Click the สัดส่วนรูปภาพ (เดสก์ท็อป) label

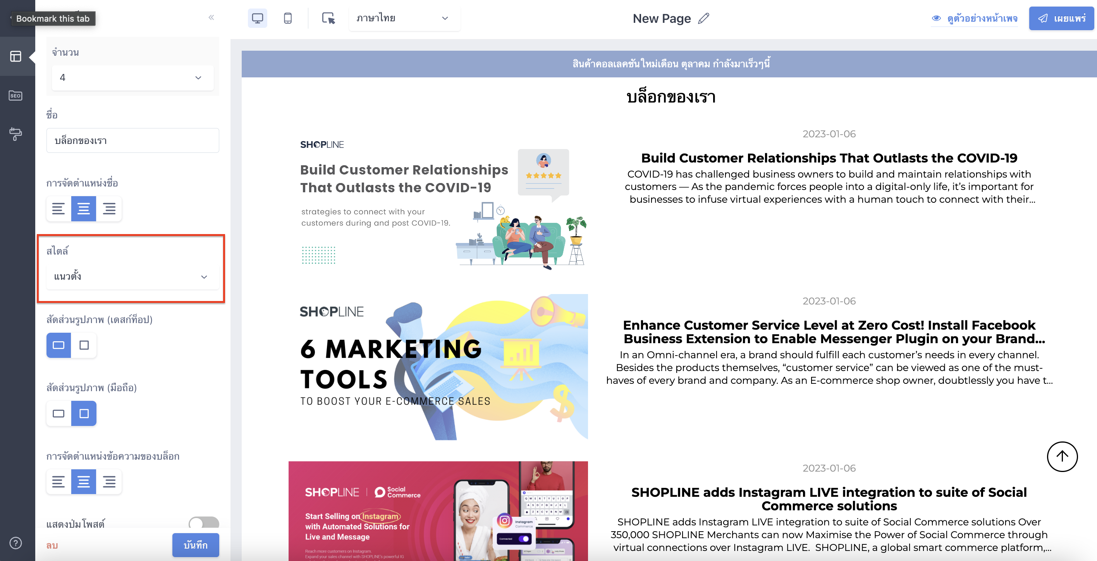click(x=99, y=320)
